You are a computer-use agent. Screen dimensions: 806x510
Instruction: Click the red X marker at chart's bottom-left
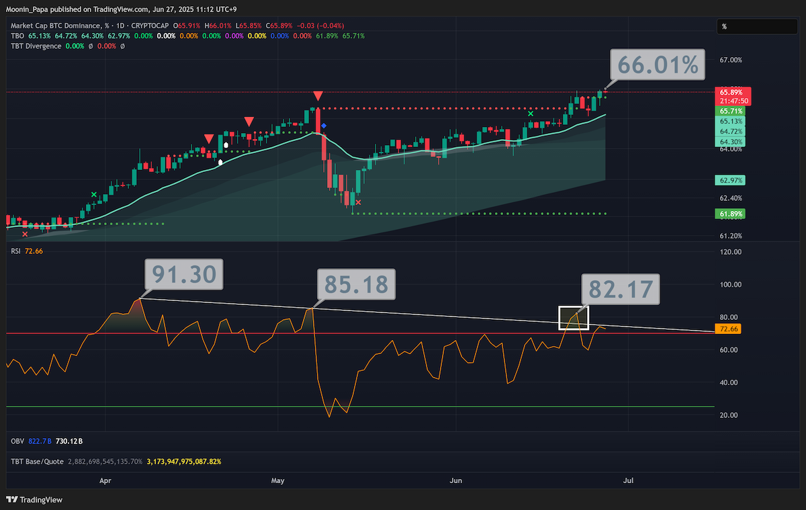point(25,234)
